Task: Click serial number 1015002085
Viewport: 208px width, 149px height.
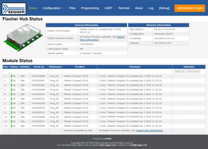Action: [x=38, y=85]
